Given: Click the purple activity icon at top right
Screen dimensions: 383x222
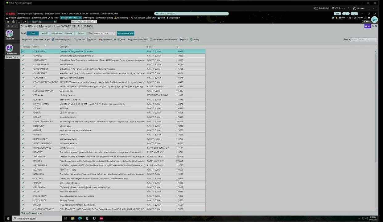Looking at the screenshot, I should pyautogui.click(x=367, y=26).
